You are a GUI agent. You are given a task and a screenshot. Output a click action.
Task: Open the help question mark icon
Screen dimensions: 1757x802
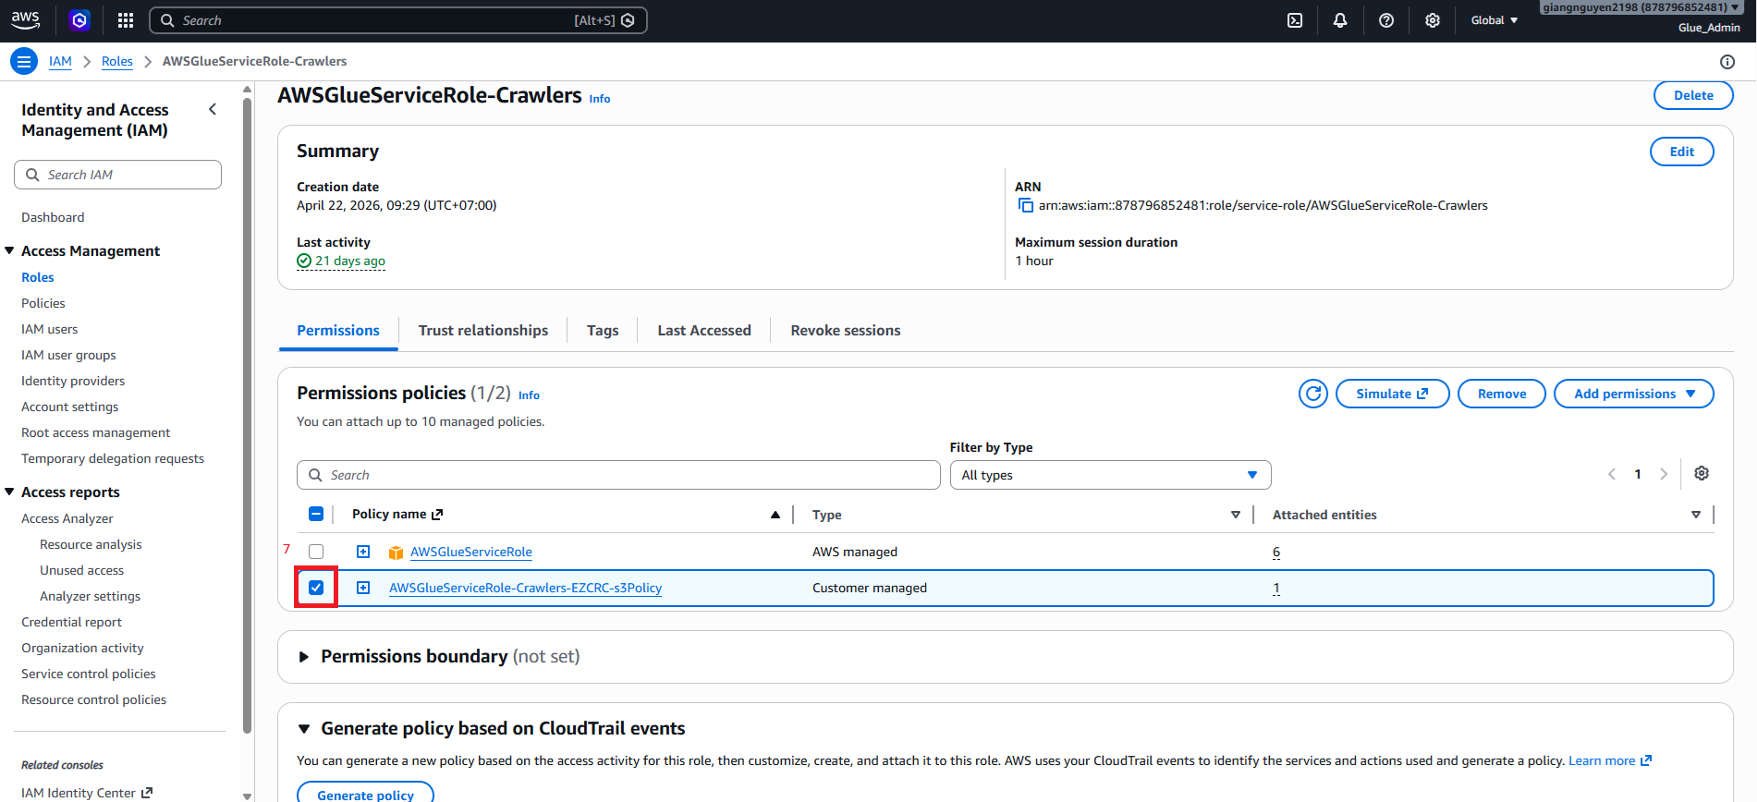1386,20
